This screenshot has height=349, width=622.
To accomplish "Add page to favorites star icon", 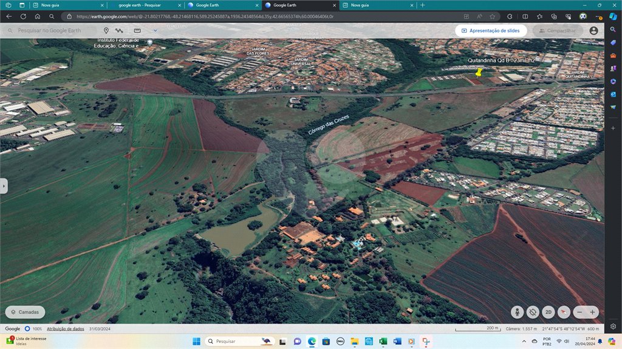I will pyautogui.click(x=492, y=16).
